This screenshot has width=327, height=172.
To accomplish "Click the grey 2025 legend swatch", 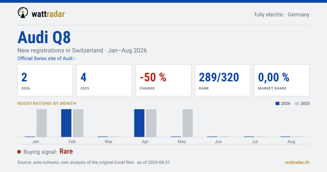I will tap(297, 103).
